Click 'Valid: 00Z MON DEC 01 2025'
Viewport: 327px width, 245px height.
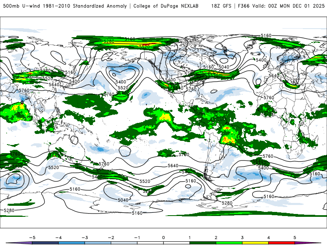point(288,6)
